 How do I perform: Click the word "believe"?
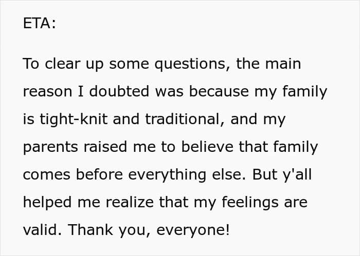tap(207, 147)
